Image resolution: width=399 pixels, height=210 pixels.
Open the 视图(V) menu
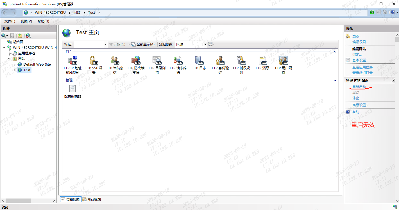pos(26,21)
